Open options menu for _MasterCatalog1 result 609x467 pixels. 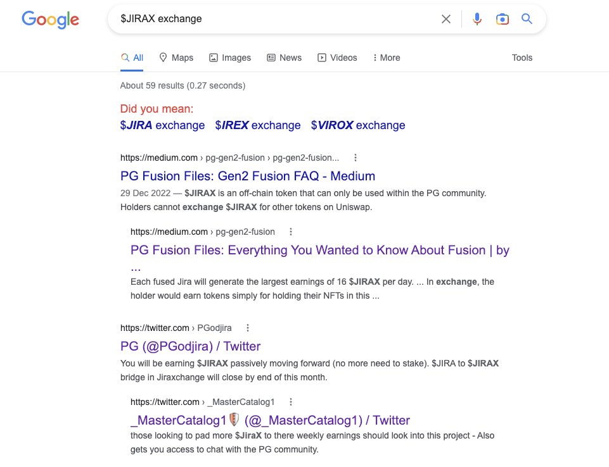[x=290, y=402]
